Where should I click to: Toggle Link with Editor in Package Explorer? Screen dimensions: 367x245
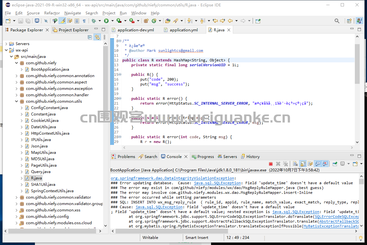click(97, 37)
